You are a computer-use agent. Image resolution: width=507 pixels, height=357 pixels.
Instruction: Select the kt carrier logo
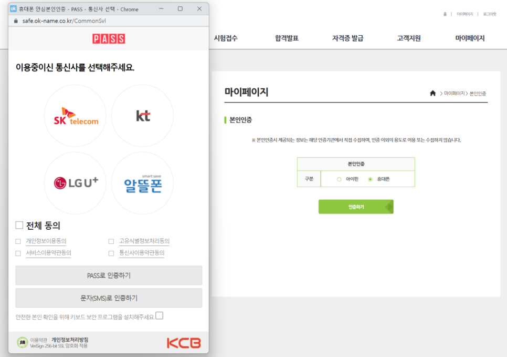143,116
